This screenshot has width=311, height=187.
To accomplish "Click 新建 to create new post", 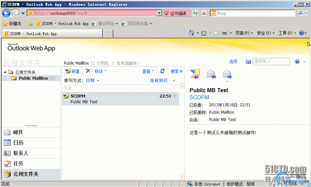I will (x=72, y=71).
